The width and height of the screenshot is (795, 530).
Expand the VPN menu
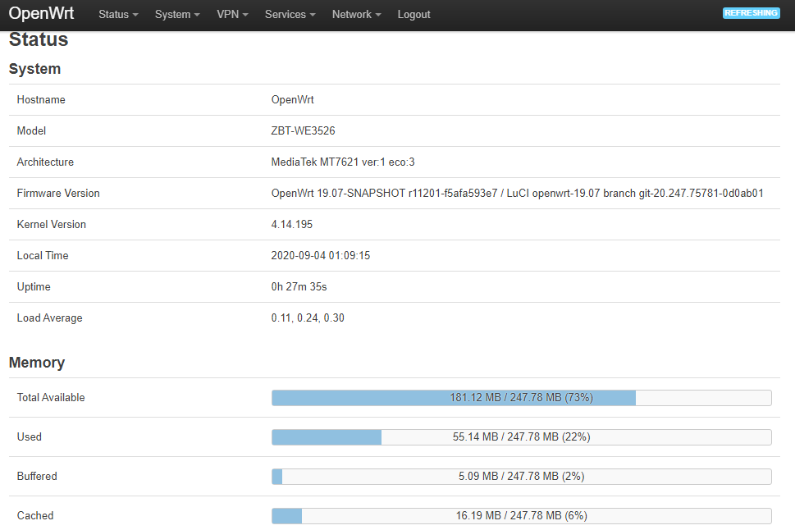[x=232, y=15]
